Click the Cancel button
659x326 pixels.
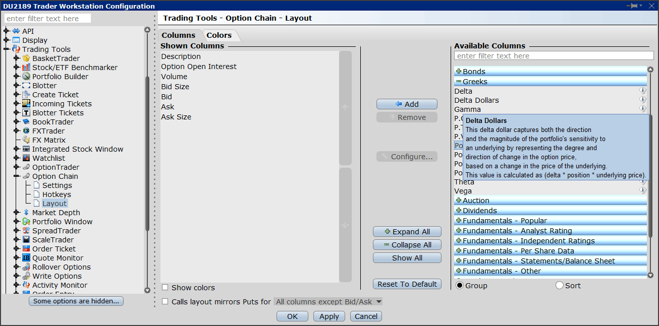(366, 316)
